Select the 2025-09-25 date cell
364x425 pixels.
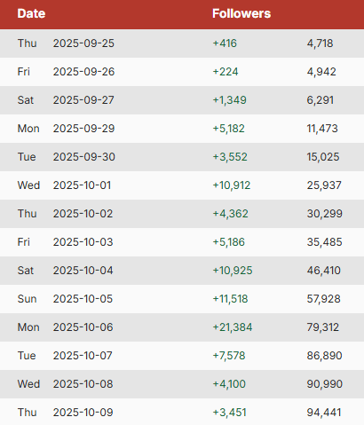[83, 43]
